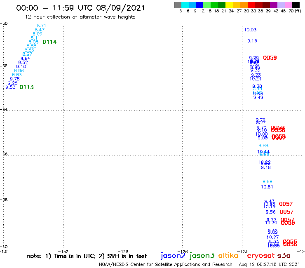Click the title '00:00 – 11:59 UTC 08/09/2021'

pos(80,8)
